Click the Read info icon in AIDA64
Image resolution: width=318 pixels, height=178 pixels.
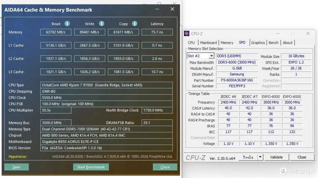(67, 24)
